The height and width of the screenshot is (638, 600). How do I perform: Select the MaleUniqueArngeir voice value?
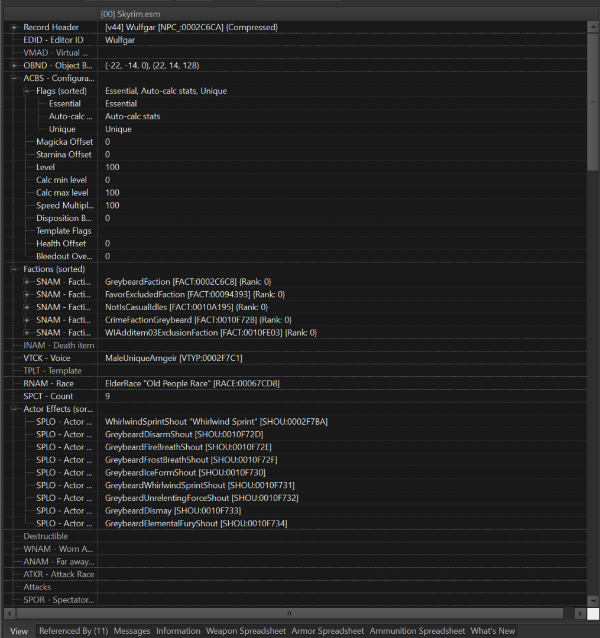(x=174, y=358)
